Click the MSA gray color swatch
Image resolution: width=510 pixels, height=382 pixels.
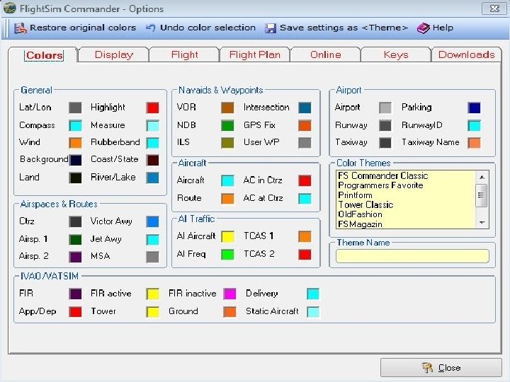pyautogui.click(x=152, y=257)
